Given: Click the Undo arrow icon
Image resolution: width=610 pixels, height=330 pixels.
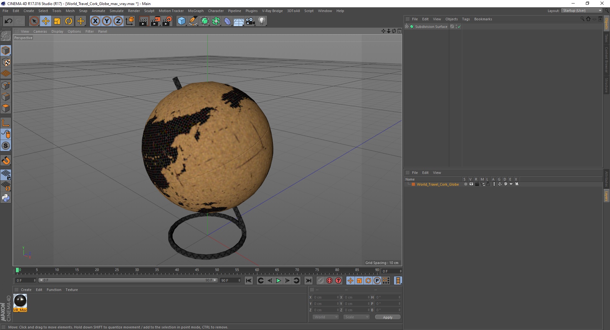Looking at the screenshot, I should pyautogui.click(x=8, y=21).
